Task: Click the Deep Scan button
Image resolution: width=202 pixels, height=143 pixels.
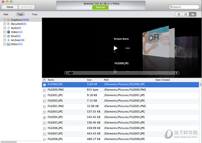Action: coord(26,7)
